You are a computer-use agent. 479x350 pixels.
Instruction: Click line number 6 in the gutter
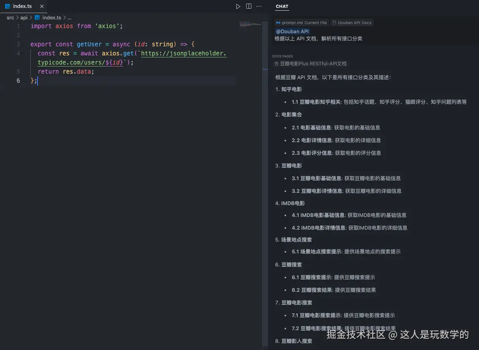(18, 80)
